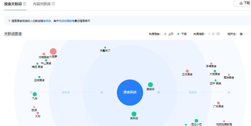The height and width of the screenshot is (126, 251).
Task: Select the green 街边小吃 node
Action: point(196,121)
